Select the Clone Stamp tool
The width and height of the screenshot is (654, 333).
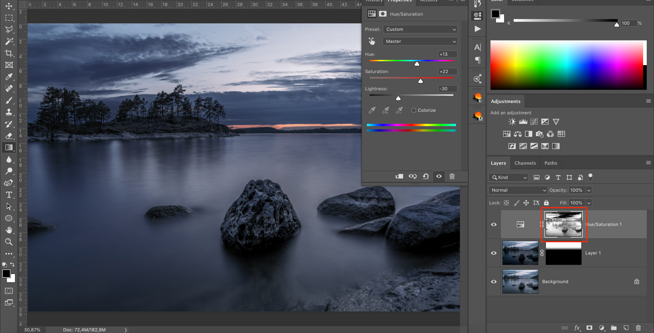(x=9, y=112)
